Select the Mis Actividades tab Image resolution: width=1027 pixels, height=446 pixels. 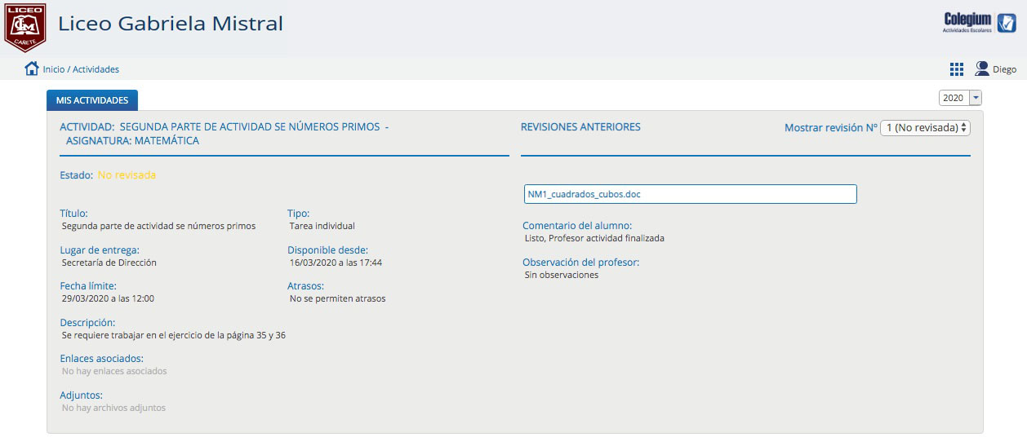click(92, 100)
